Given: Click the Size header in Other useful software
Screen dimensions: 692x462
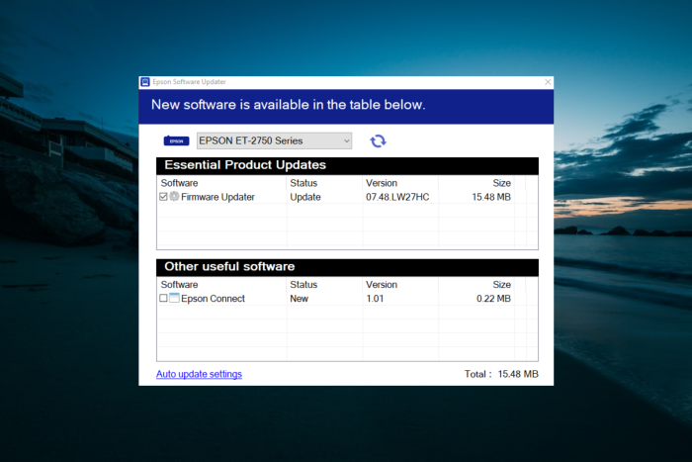Looking at the screenshot, I should click(502, 285).
